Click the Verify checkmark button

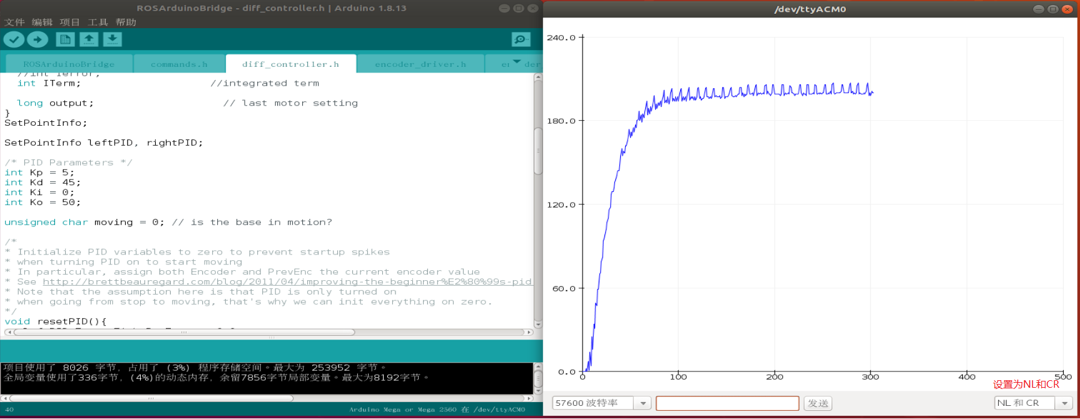(14, 39)
